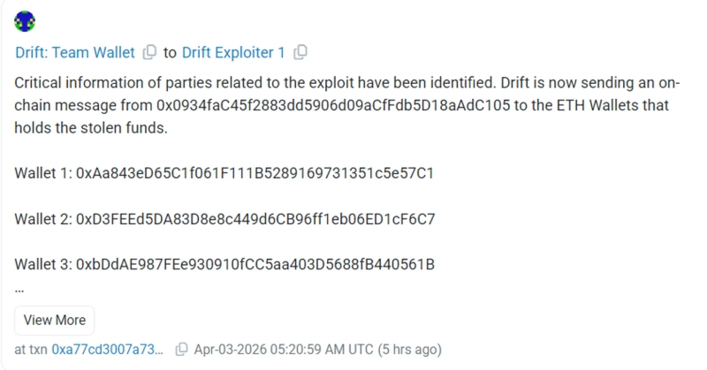The width and height of the screenshot is (707, 370).
Task: Click the sender's blockie avatar icon
Action: click(25, 21)
